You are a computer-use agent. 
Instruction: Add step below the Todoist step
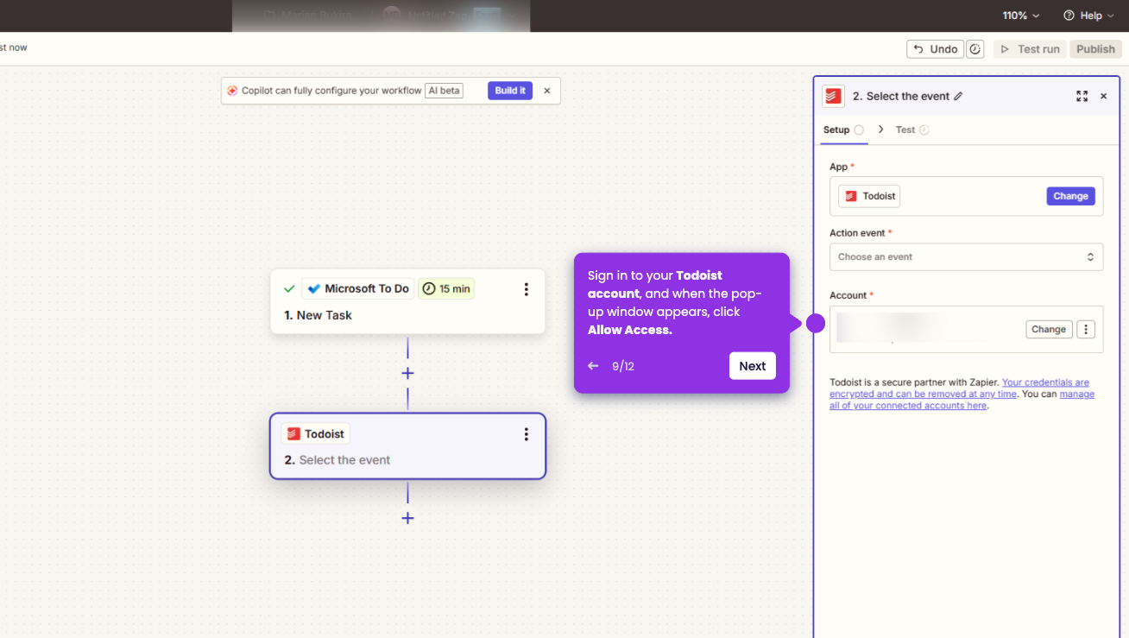407,518
